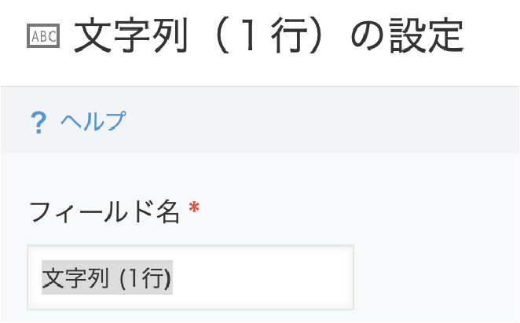Click the divider line under the title header
Screen dimensions: 520x323
[260, 86]
